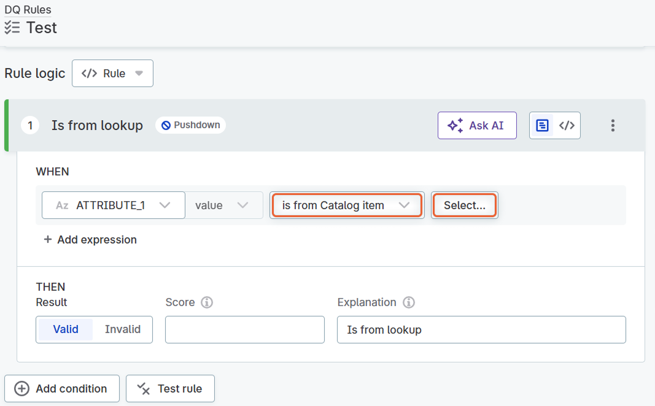Click the condition number 1 badge
Screen dimensions: 655x406
[30, 126]
